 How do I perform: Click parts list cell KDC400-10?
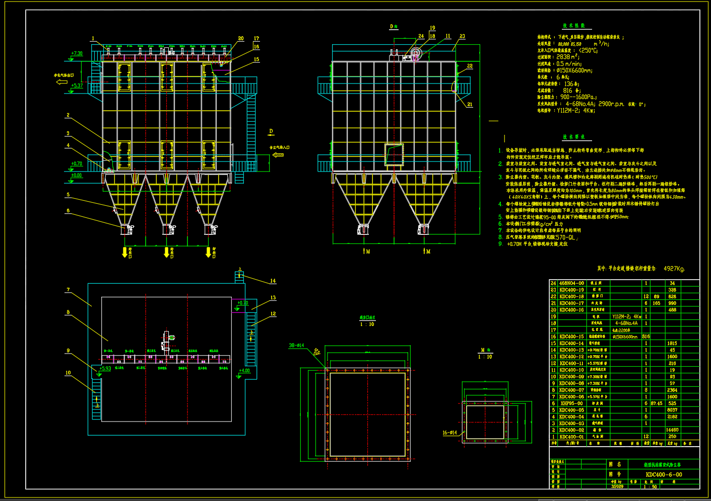coord(571,370)
